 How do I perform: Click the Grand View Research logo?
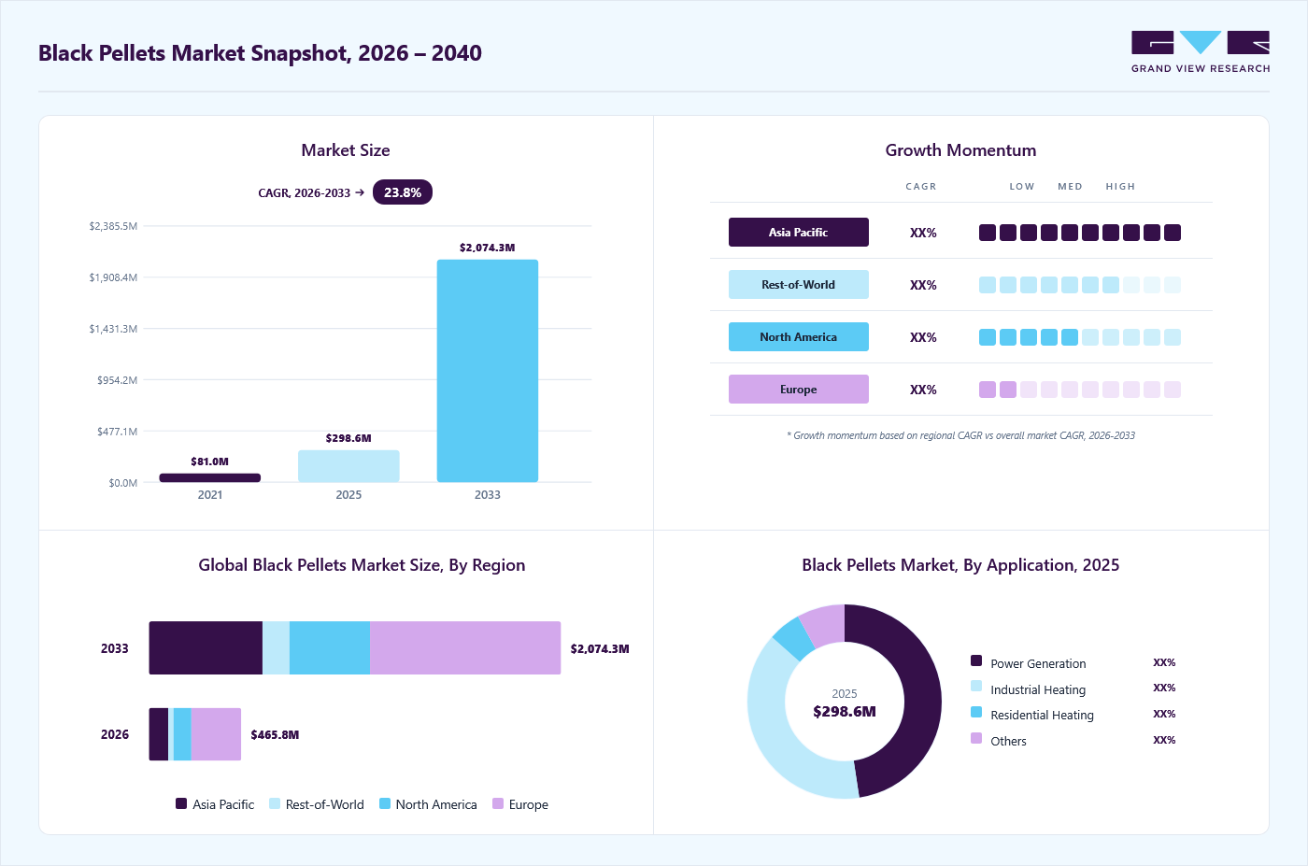(1201, 52)
